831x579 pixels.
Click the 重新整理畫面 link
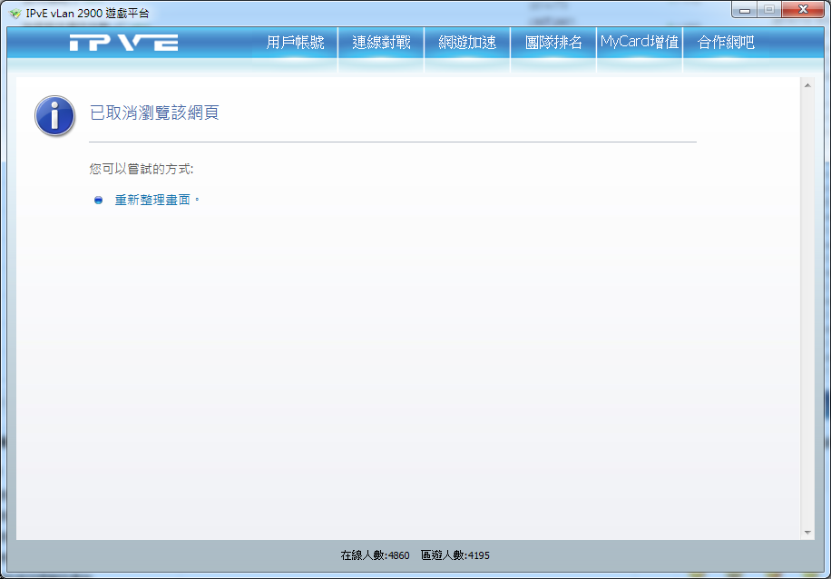coord(152,200)
